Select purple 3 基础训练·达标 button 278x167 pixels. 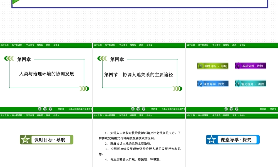coord(250,66)
